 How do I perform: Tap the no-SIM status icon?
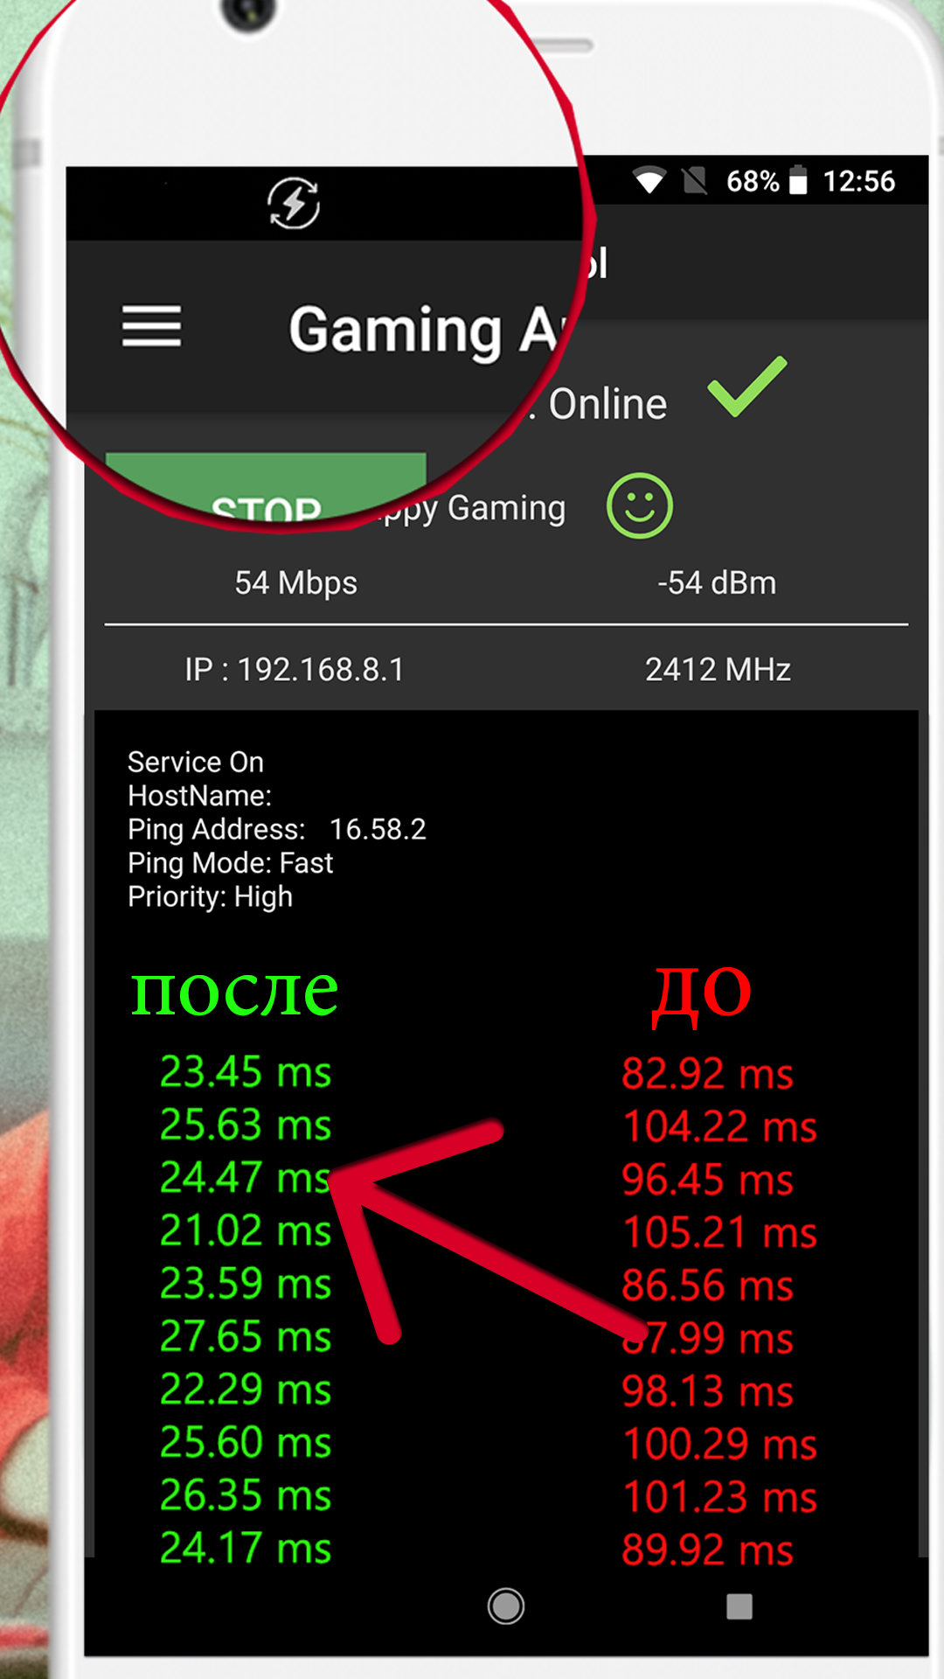tap(695, 180)
